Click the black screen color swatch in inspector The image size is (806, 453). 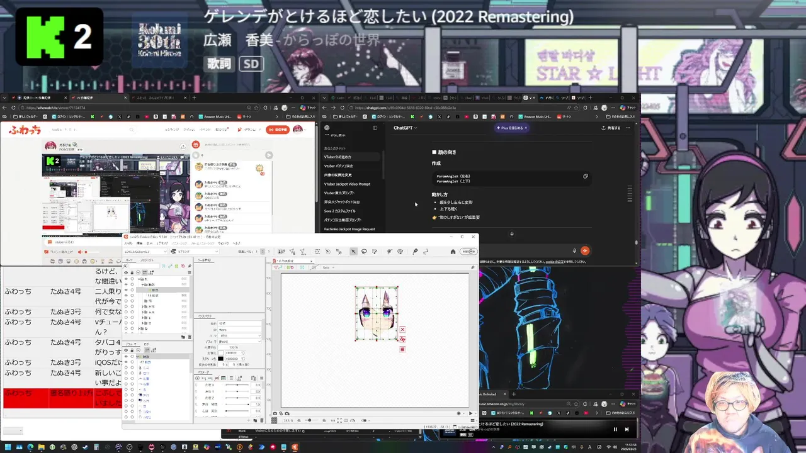[220, 359]
